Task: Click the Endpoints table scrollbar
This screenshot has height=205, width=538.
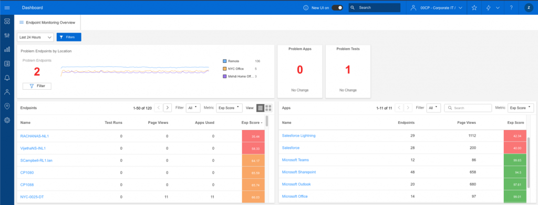Action: tap(267, 122)
